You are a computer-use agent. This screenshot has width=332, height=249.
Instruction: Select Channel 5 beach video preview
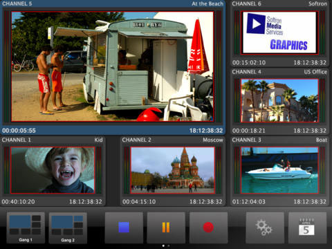tap(113, 66)
